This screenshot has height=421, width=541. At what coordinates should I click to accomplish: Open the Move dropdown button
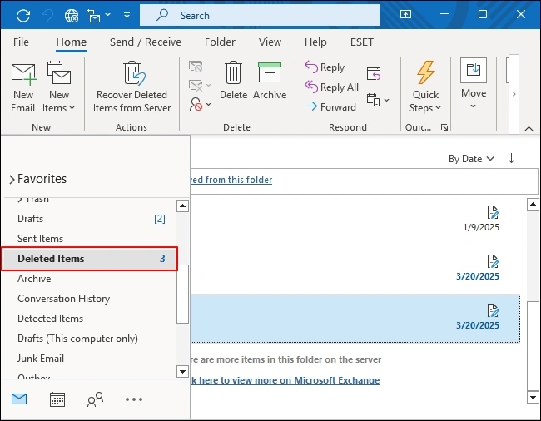[474, 83]
